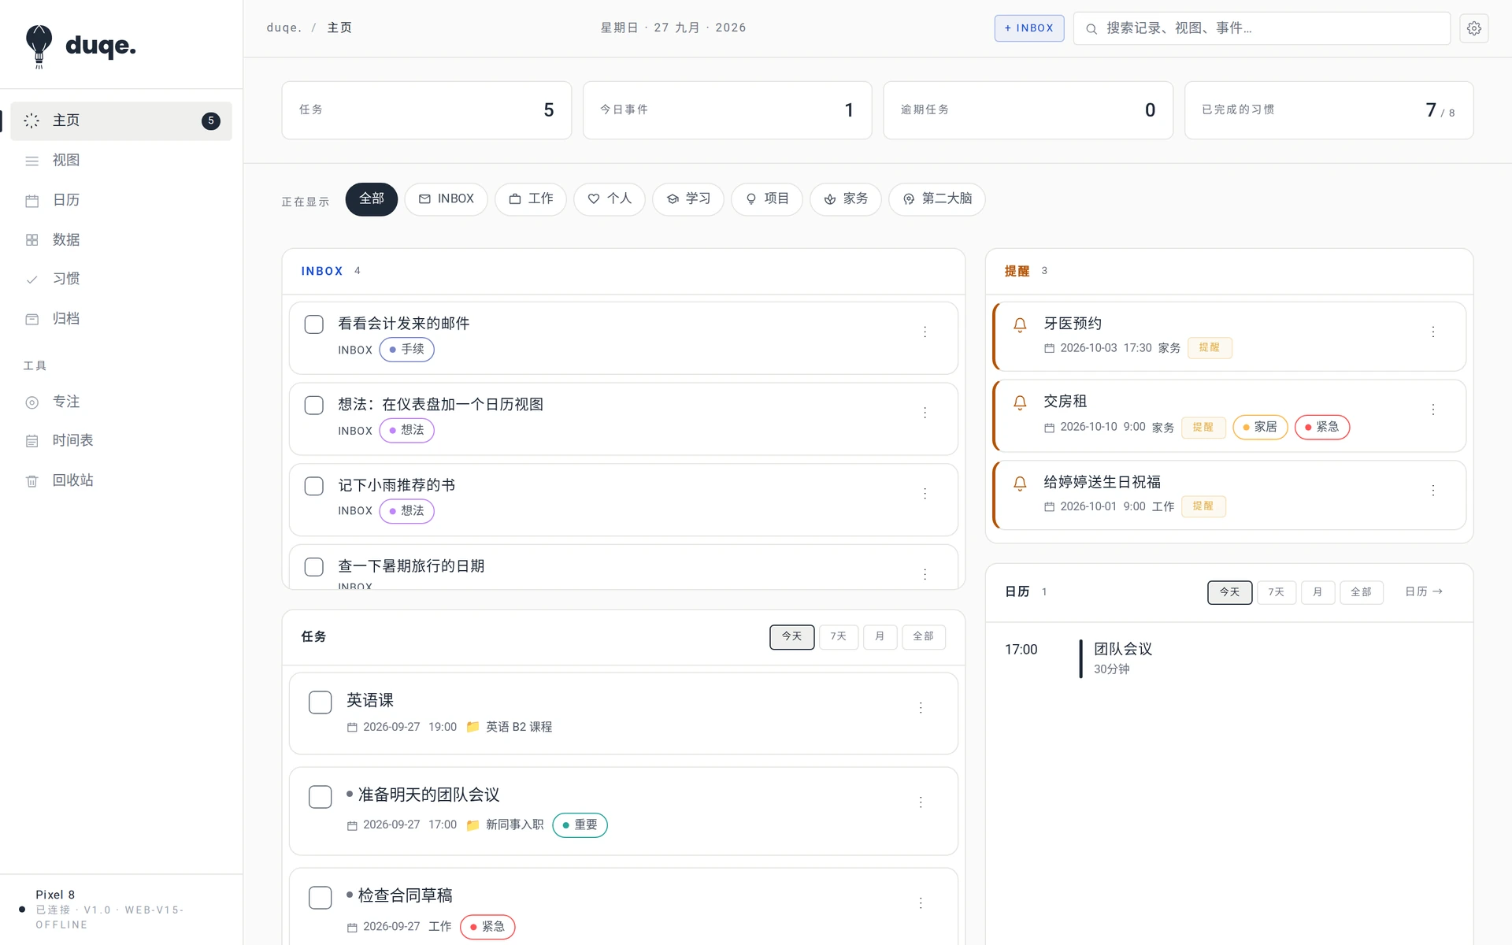Open more menu for 检查合同草稿
1512x945 pixels.
pyautogui.click(x=920, y=903)
